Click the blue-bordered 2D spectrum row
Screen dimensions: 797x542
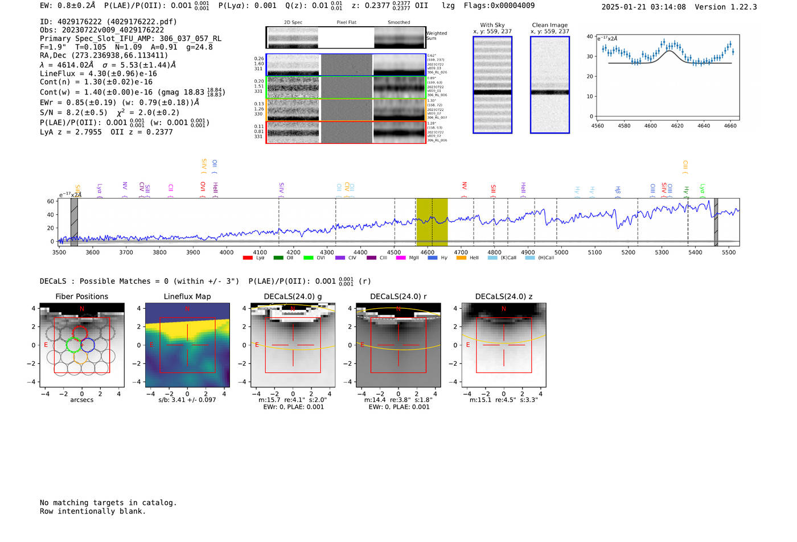pos(346,65)
